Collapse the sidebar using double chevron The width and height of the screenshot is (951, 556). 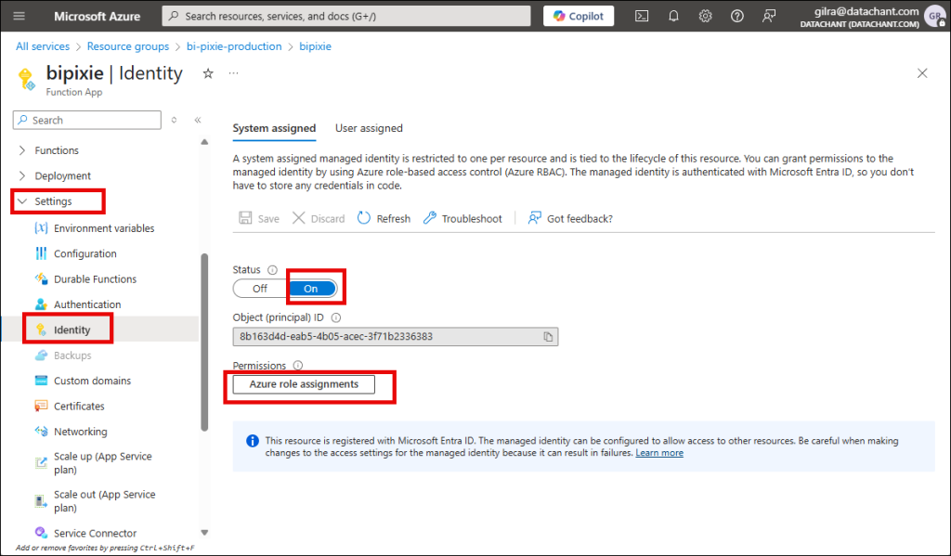[x=198, y=120]
